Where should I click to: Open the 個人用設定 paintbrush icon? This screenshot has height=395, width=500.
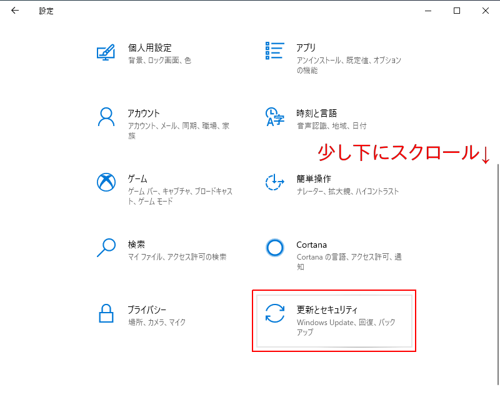pyautogui.click(x=106, y=52)
